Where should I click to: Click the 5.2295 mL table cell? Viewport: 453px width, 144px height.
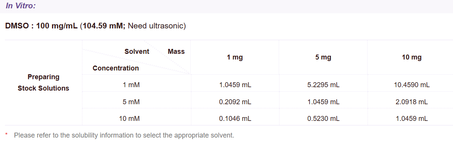click(323, 85)
